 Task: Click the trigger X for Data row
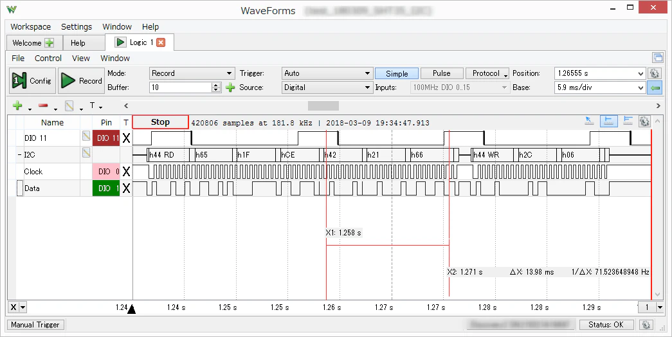coord(126,188)
